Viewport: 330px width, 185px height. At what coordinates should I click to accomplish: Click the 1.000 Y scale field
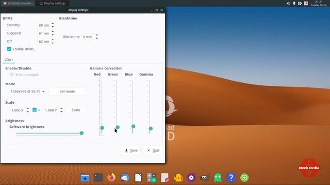point(51,110)
